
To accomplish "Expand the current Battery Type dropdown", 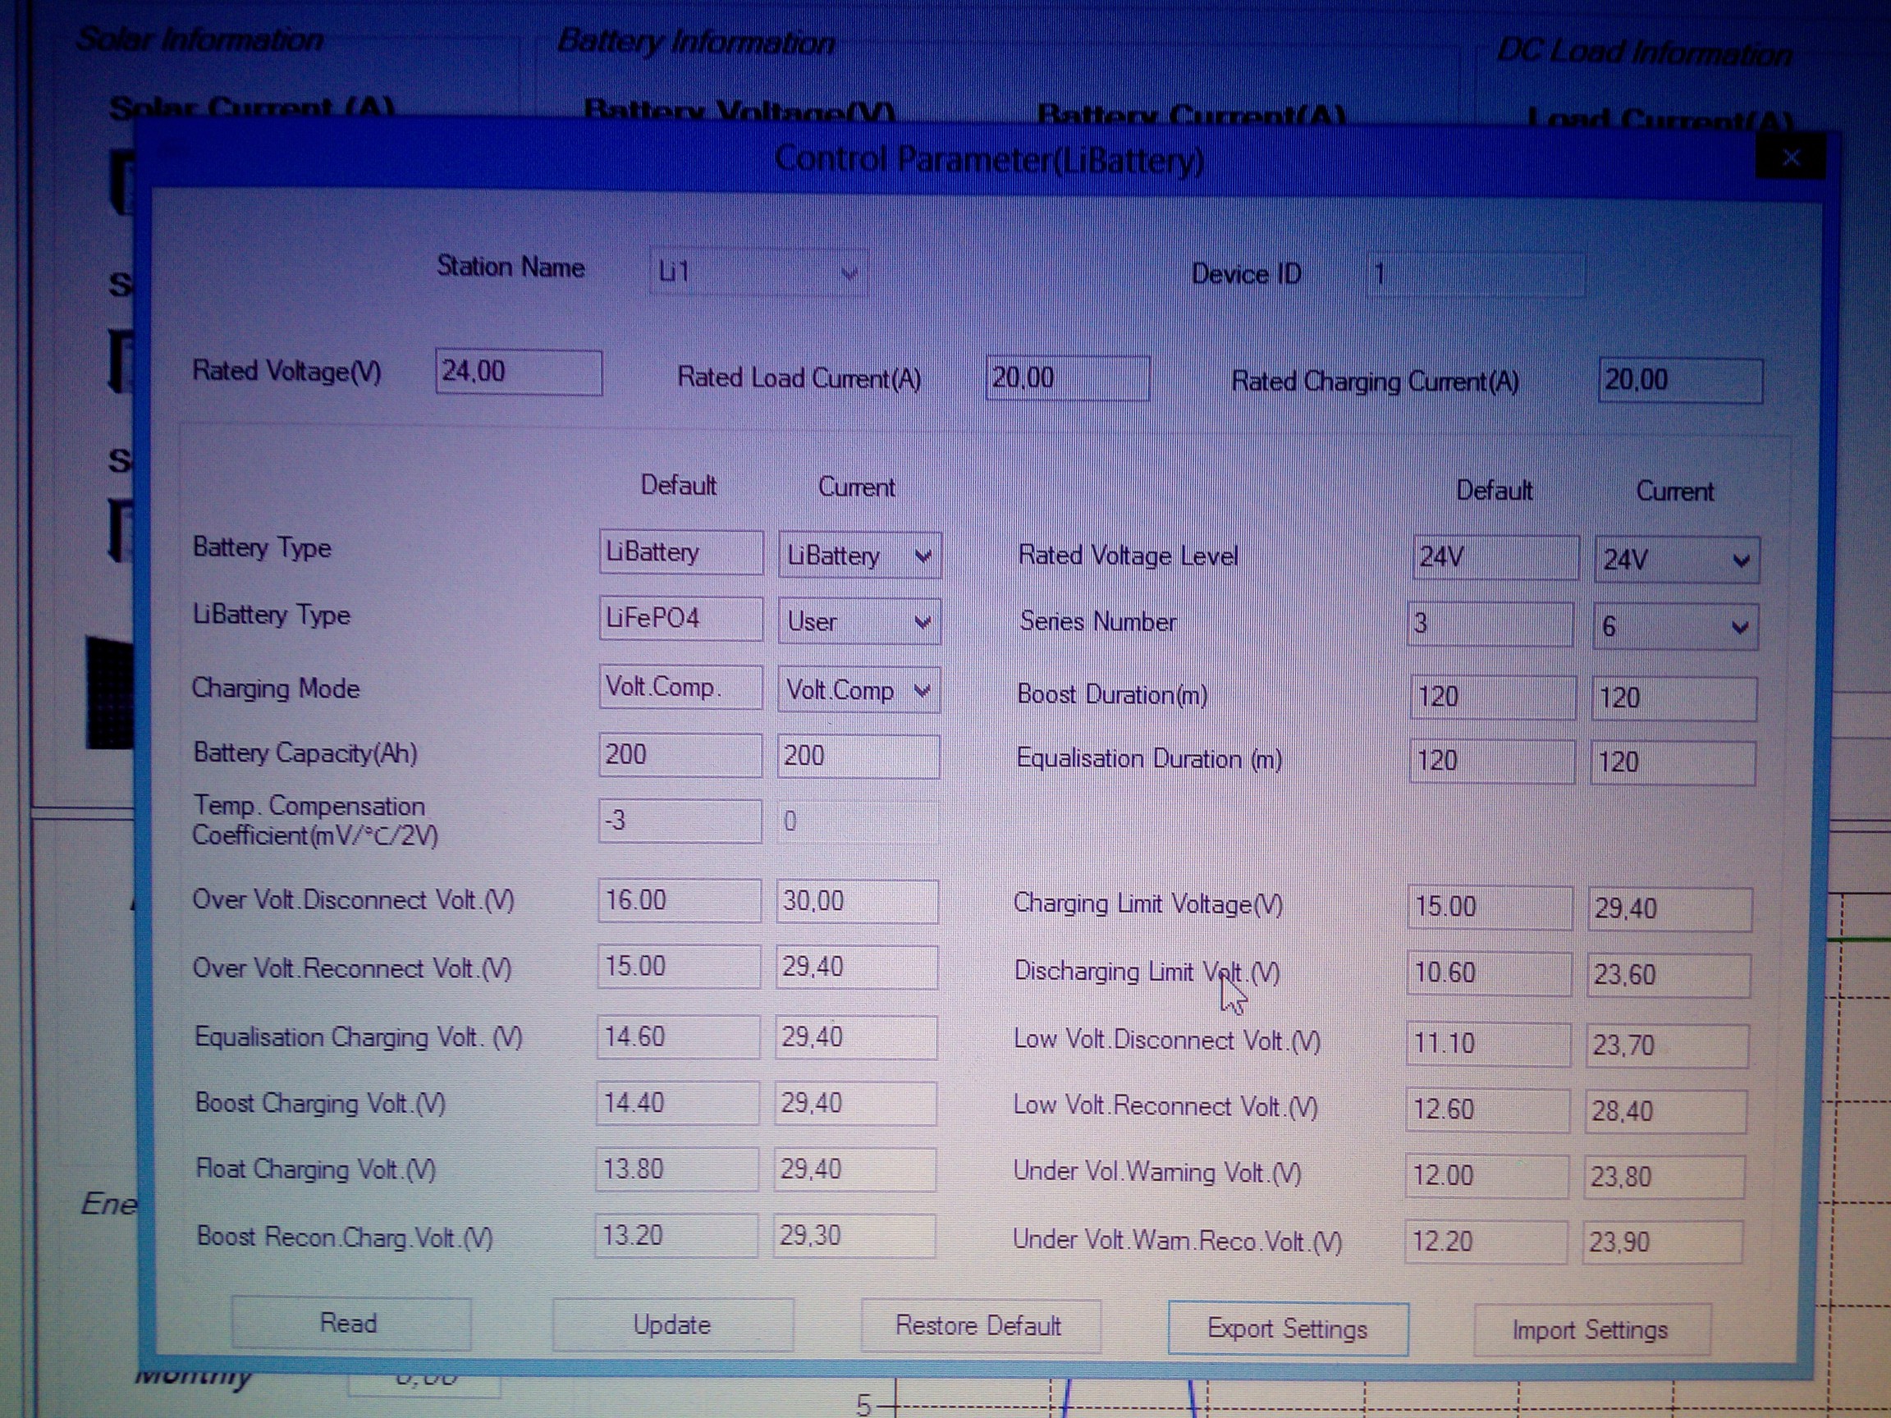I will (x=923, y=556).
